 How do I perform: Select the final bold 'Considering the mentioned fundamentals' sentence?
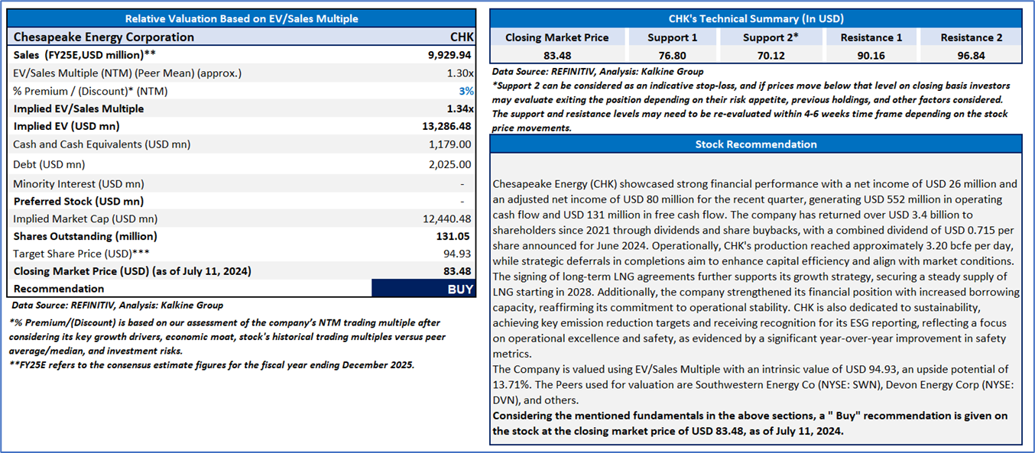pos(750,423)
